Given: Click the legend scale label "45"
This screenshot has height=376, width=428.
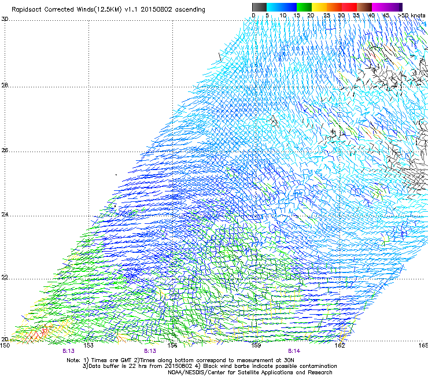Looking at the screenshot, I should pyautogui.click(x=386, y=16).
